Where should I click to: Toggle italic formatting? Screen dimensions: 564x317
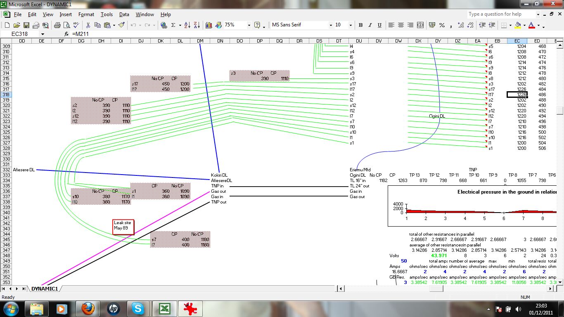[x=370, y=25]
